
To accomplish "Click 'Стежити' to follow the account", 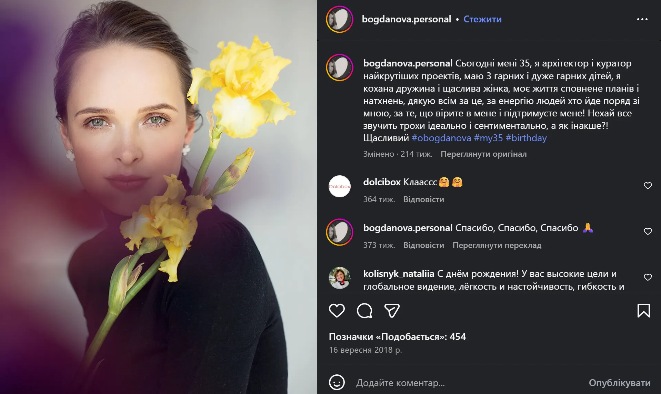I will pos(482,19).
